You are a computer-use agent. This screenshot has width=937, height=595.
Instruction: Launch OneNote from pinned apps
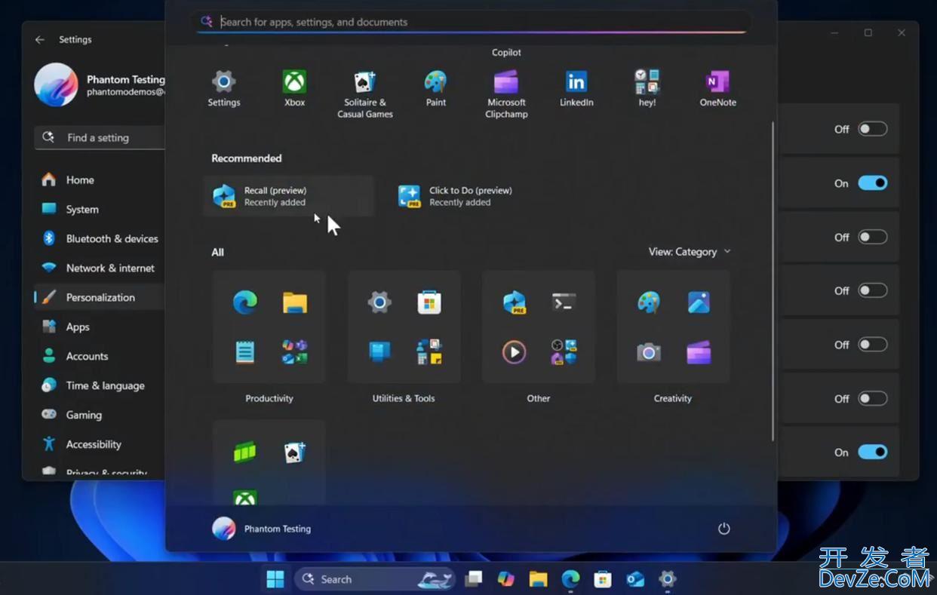pos(717,88)
